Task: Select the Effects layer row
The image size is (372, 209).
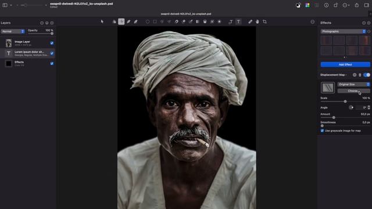Action: click(x=28, y=63)
